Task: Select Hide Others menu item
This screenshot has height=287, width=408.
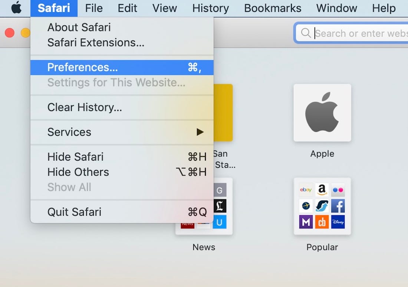Action: click(x=78, y=172)
